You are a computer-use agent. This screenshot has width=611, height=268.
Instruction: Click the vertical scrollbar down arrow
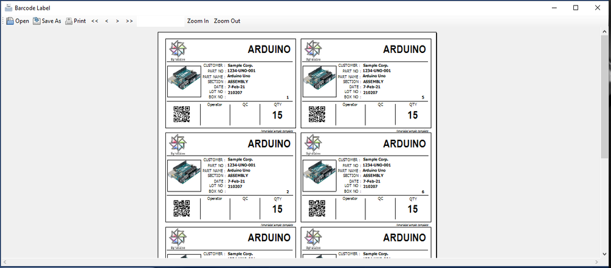point(604,253)
